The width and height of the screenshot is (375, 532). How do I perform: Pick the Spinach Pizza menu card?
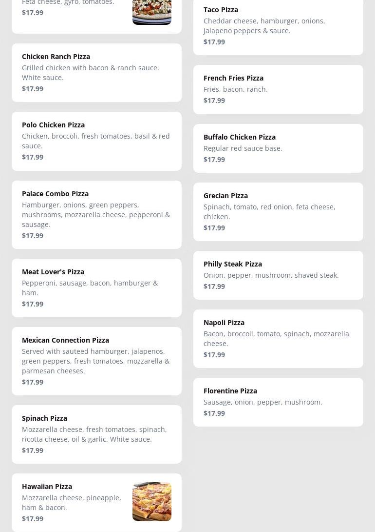point(96,434)
